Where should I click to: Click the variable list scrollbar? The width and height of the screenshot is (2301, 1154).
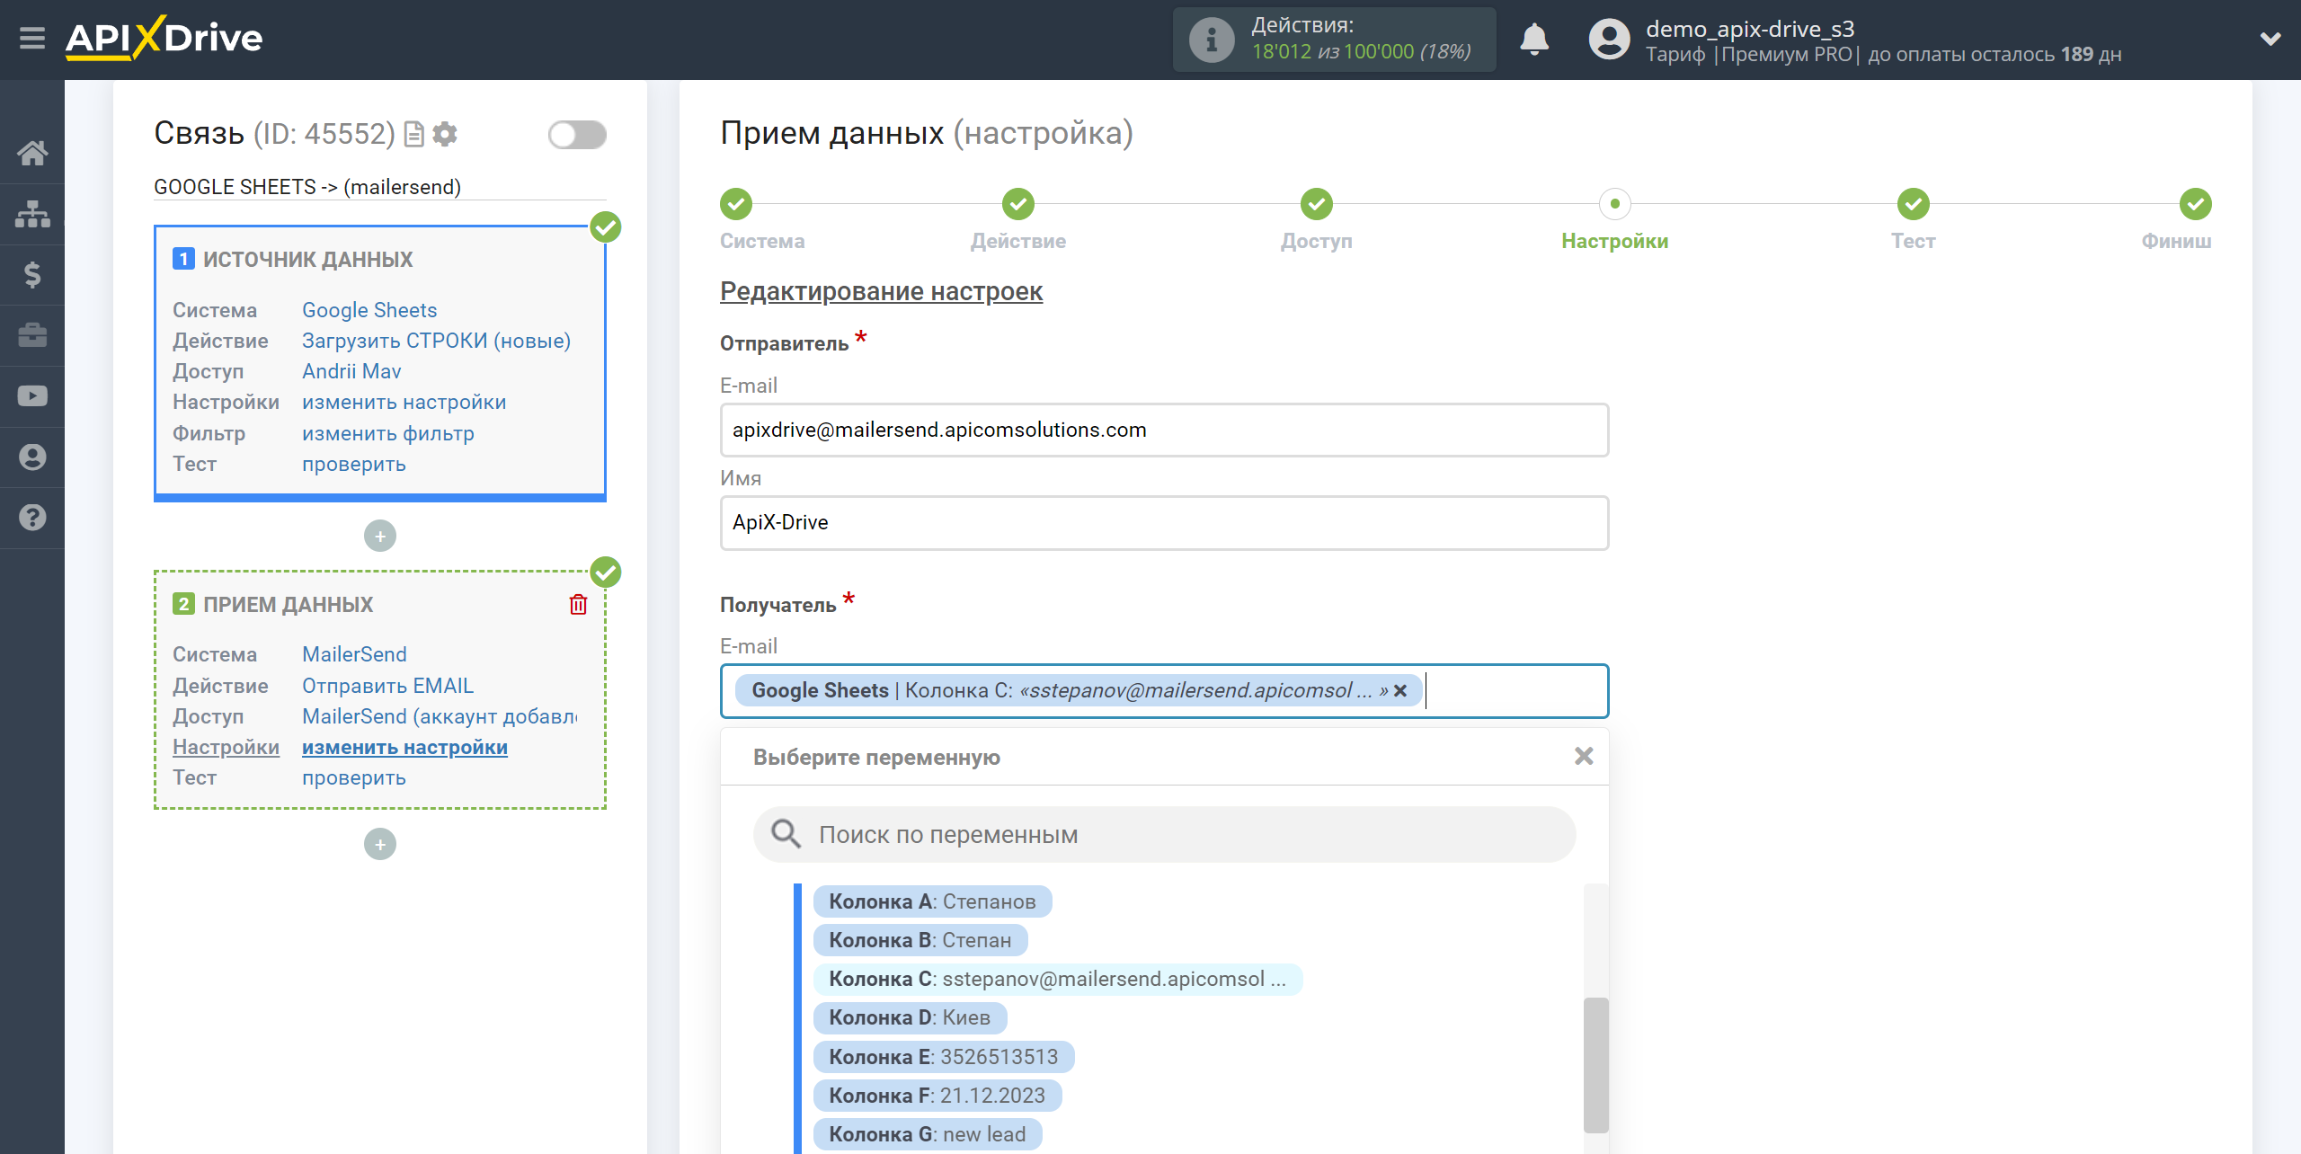1595,1064
